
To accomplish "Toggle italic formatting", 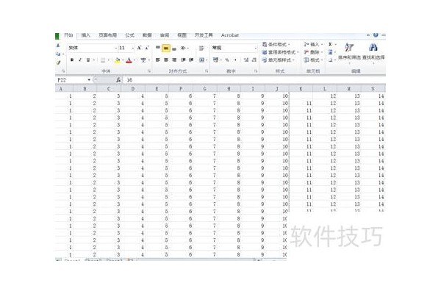I will tap(80, 60).
